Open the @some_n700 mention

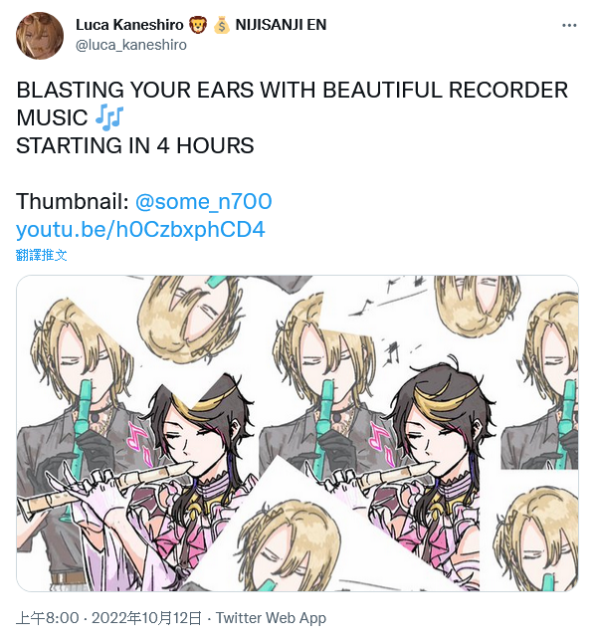(203, 201)
